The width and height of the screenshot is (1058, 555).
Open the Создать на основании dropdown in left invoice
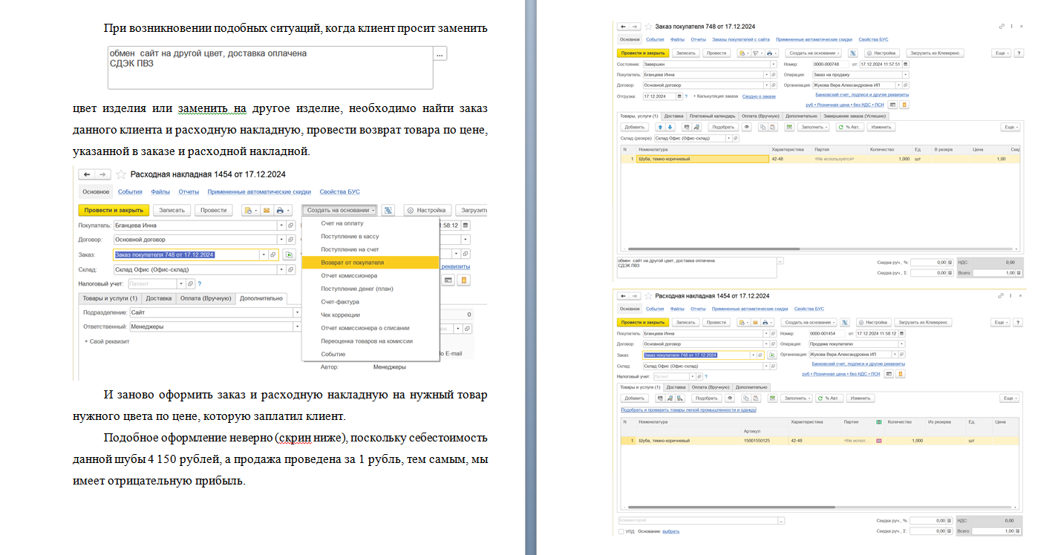pyautogui.click(x=341, y=210)
